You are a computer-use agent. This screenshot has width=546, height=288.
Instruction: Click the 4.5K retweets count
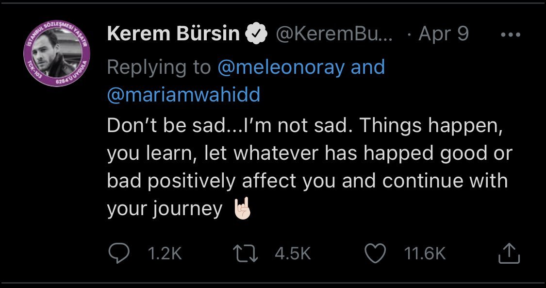292,254
